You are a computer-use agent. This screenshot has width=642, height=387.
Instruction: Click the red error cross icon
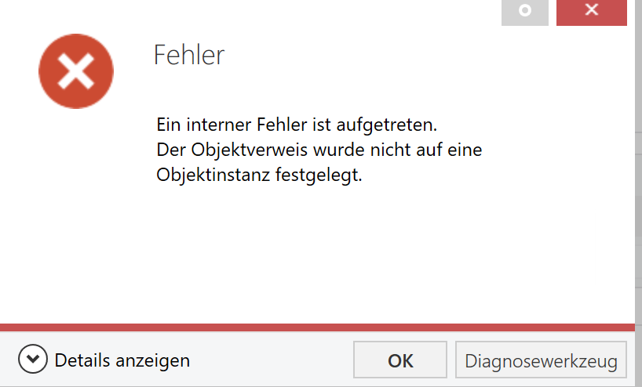point(76,71)
